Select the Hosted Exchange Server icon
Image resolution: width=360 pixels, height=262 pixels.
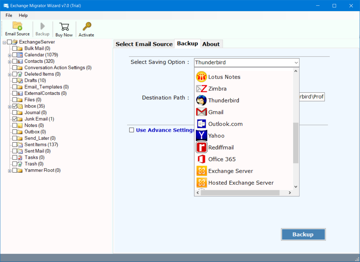201,182
